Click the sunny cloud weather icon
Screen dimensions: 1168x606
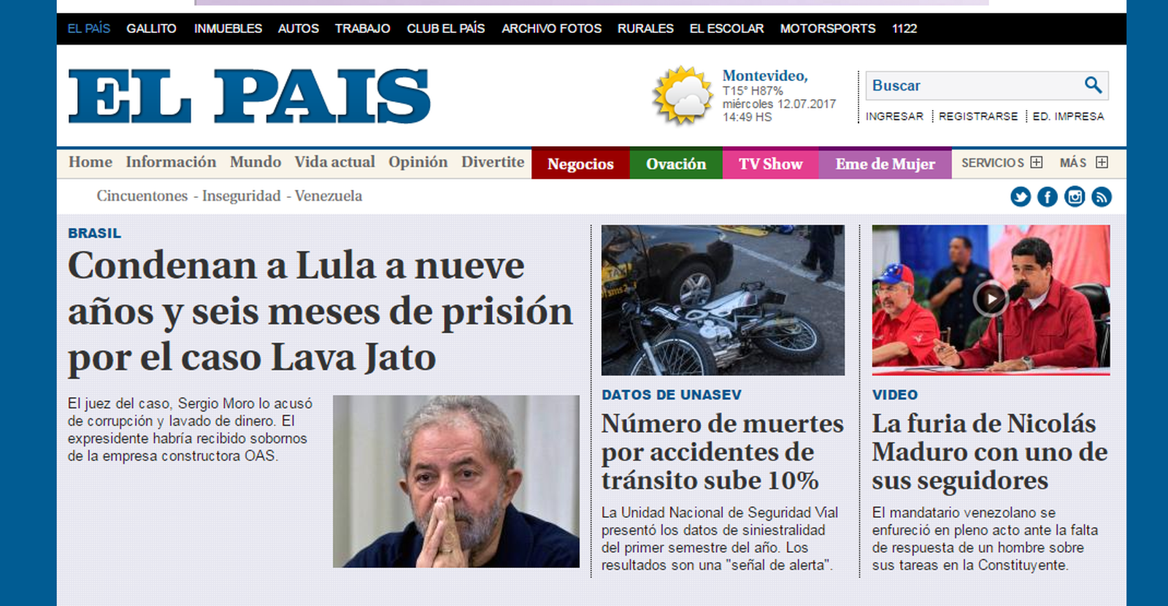click(683, 95)
